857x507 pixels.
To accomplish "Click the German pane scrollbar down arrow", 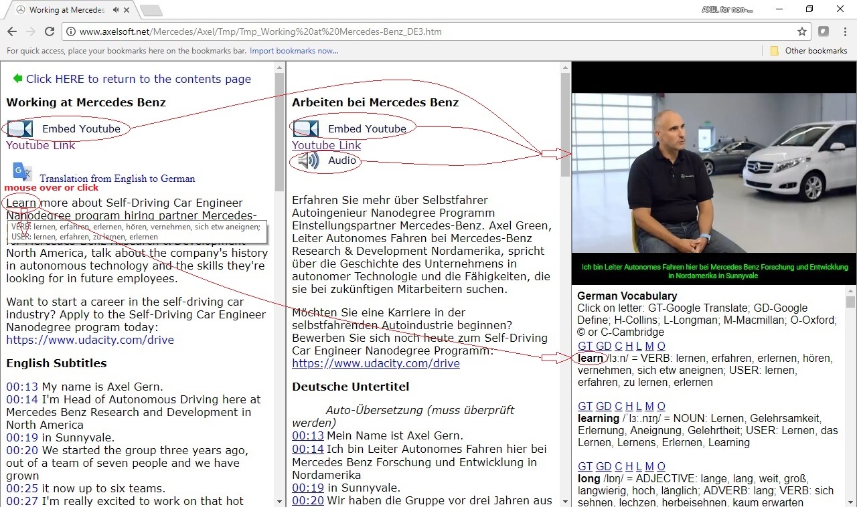I will pyautogui.click(x=565, y=501).
